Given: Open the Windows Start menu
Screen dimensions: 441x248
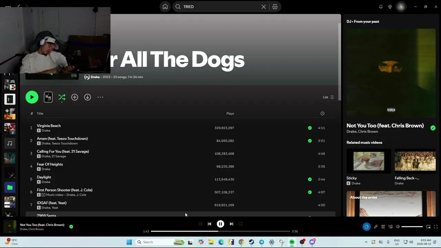Looking at the screenshot, I should (x=129, y=242).
